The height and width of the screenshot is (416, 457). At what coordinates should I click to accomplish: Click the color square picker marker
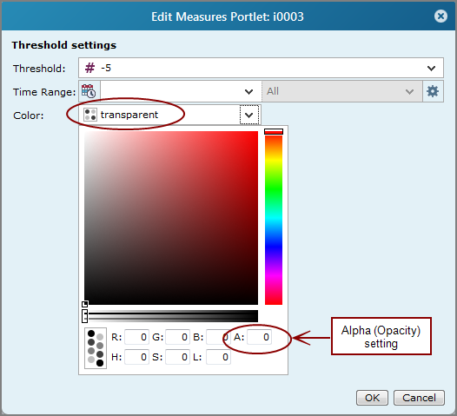coord(84,305)
